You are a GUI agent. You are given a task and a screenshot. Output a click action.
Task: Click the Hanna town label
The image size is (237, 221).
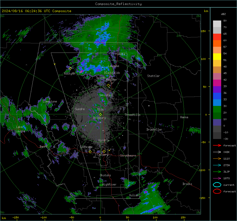184,117
